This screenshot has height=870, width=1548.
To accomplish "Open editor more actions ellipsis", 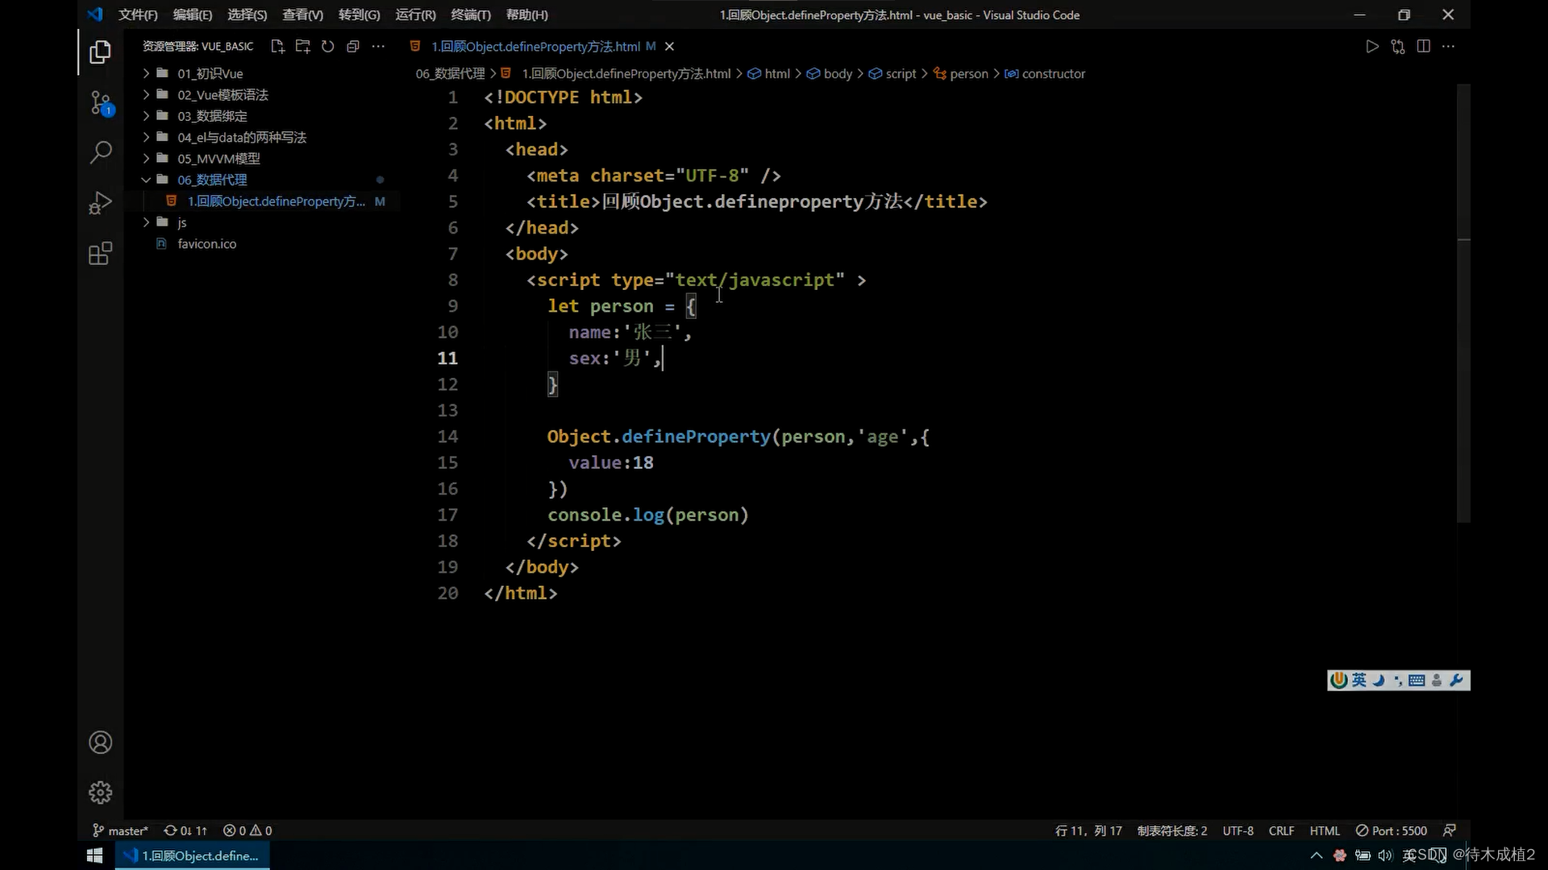I will (x=1449, y=47).
